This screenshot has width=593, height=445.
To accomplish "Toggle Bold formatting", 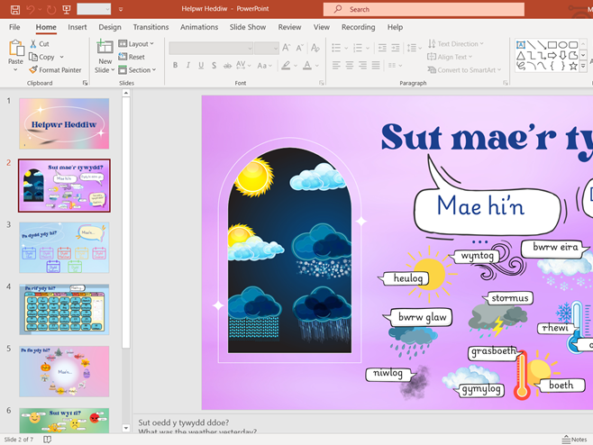I will point(175,66).
